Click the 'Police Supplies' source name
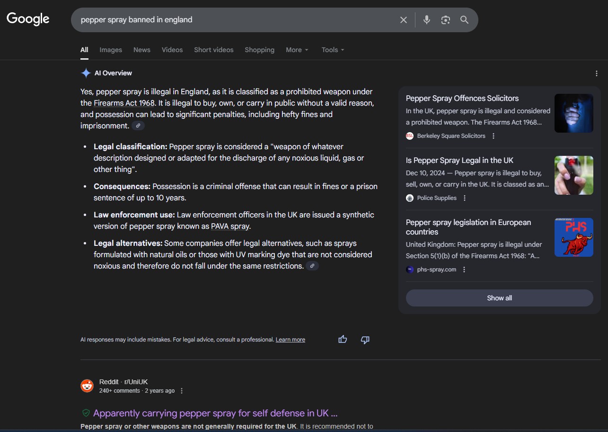Viewport: 608px width, 432px height. coord(437,198)
